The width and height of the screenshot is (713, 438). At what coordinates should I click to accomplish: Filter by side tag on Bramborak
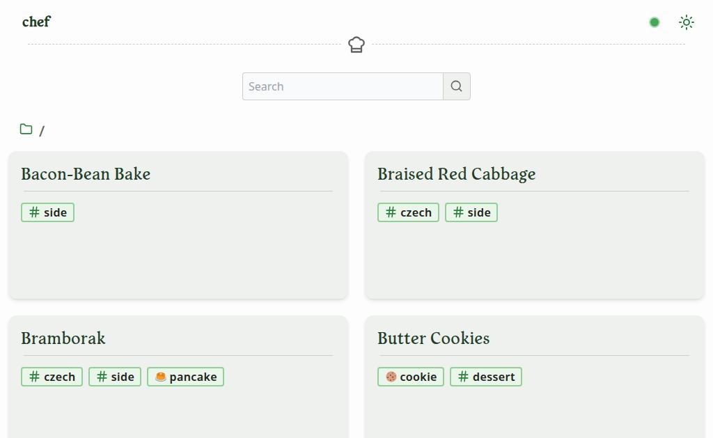(x=115, y=377)
